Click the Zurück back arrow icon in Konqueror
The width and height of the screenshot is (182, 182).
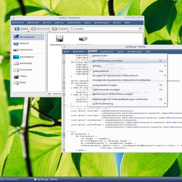coord(17,29)
